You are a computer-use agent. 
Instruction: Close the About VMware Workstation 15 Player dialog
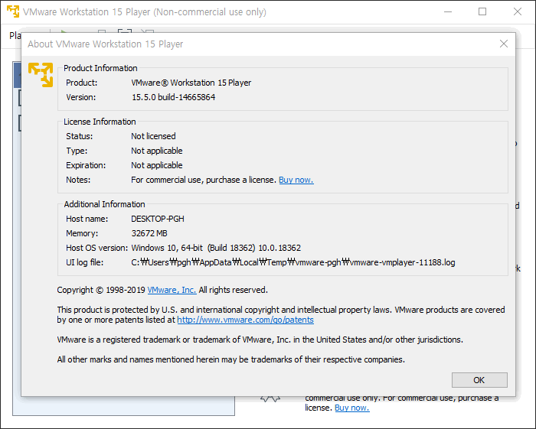click(504, 44)
